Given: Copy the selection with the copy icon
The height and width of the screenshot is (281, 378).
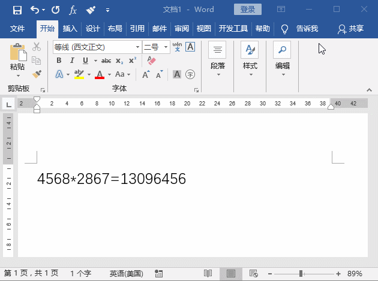Looking at the screenshot, I should tap(37, 61).
